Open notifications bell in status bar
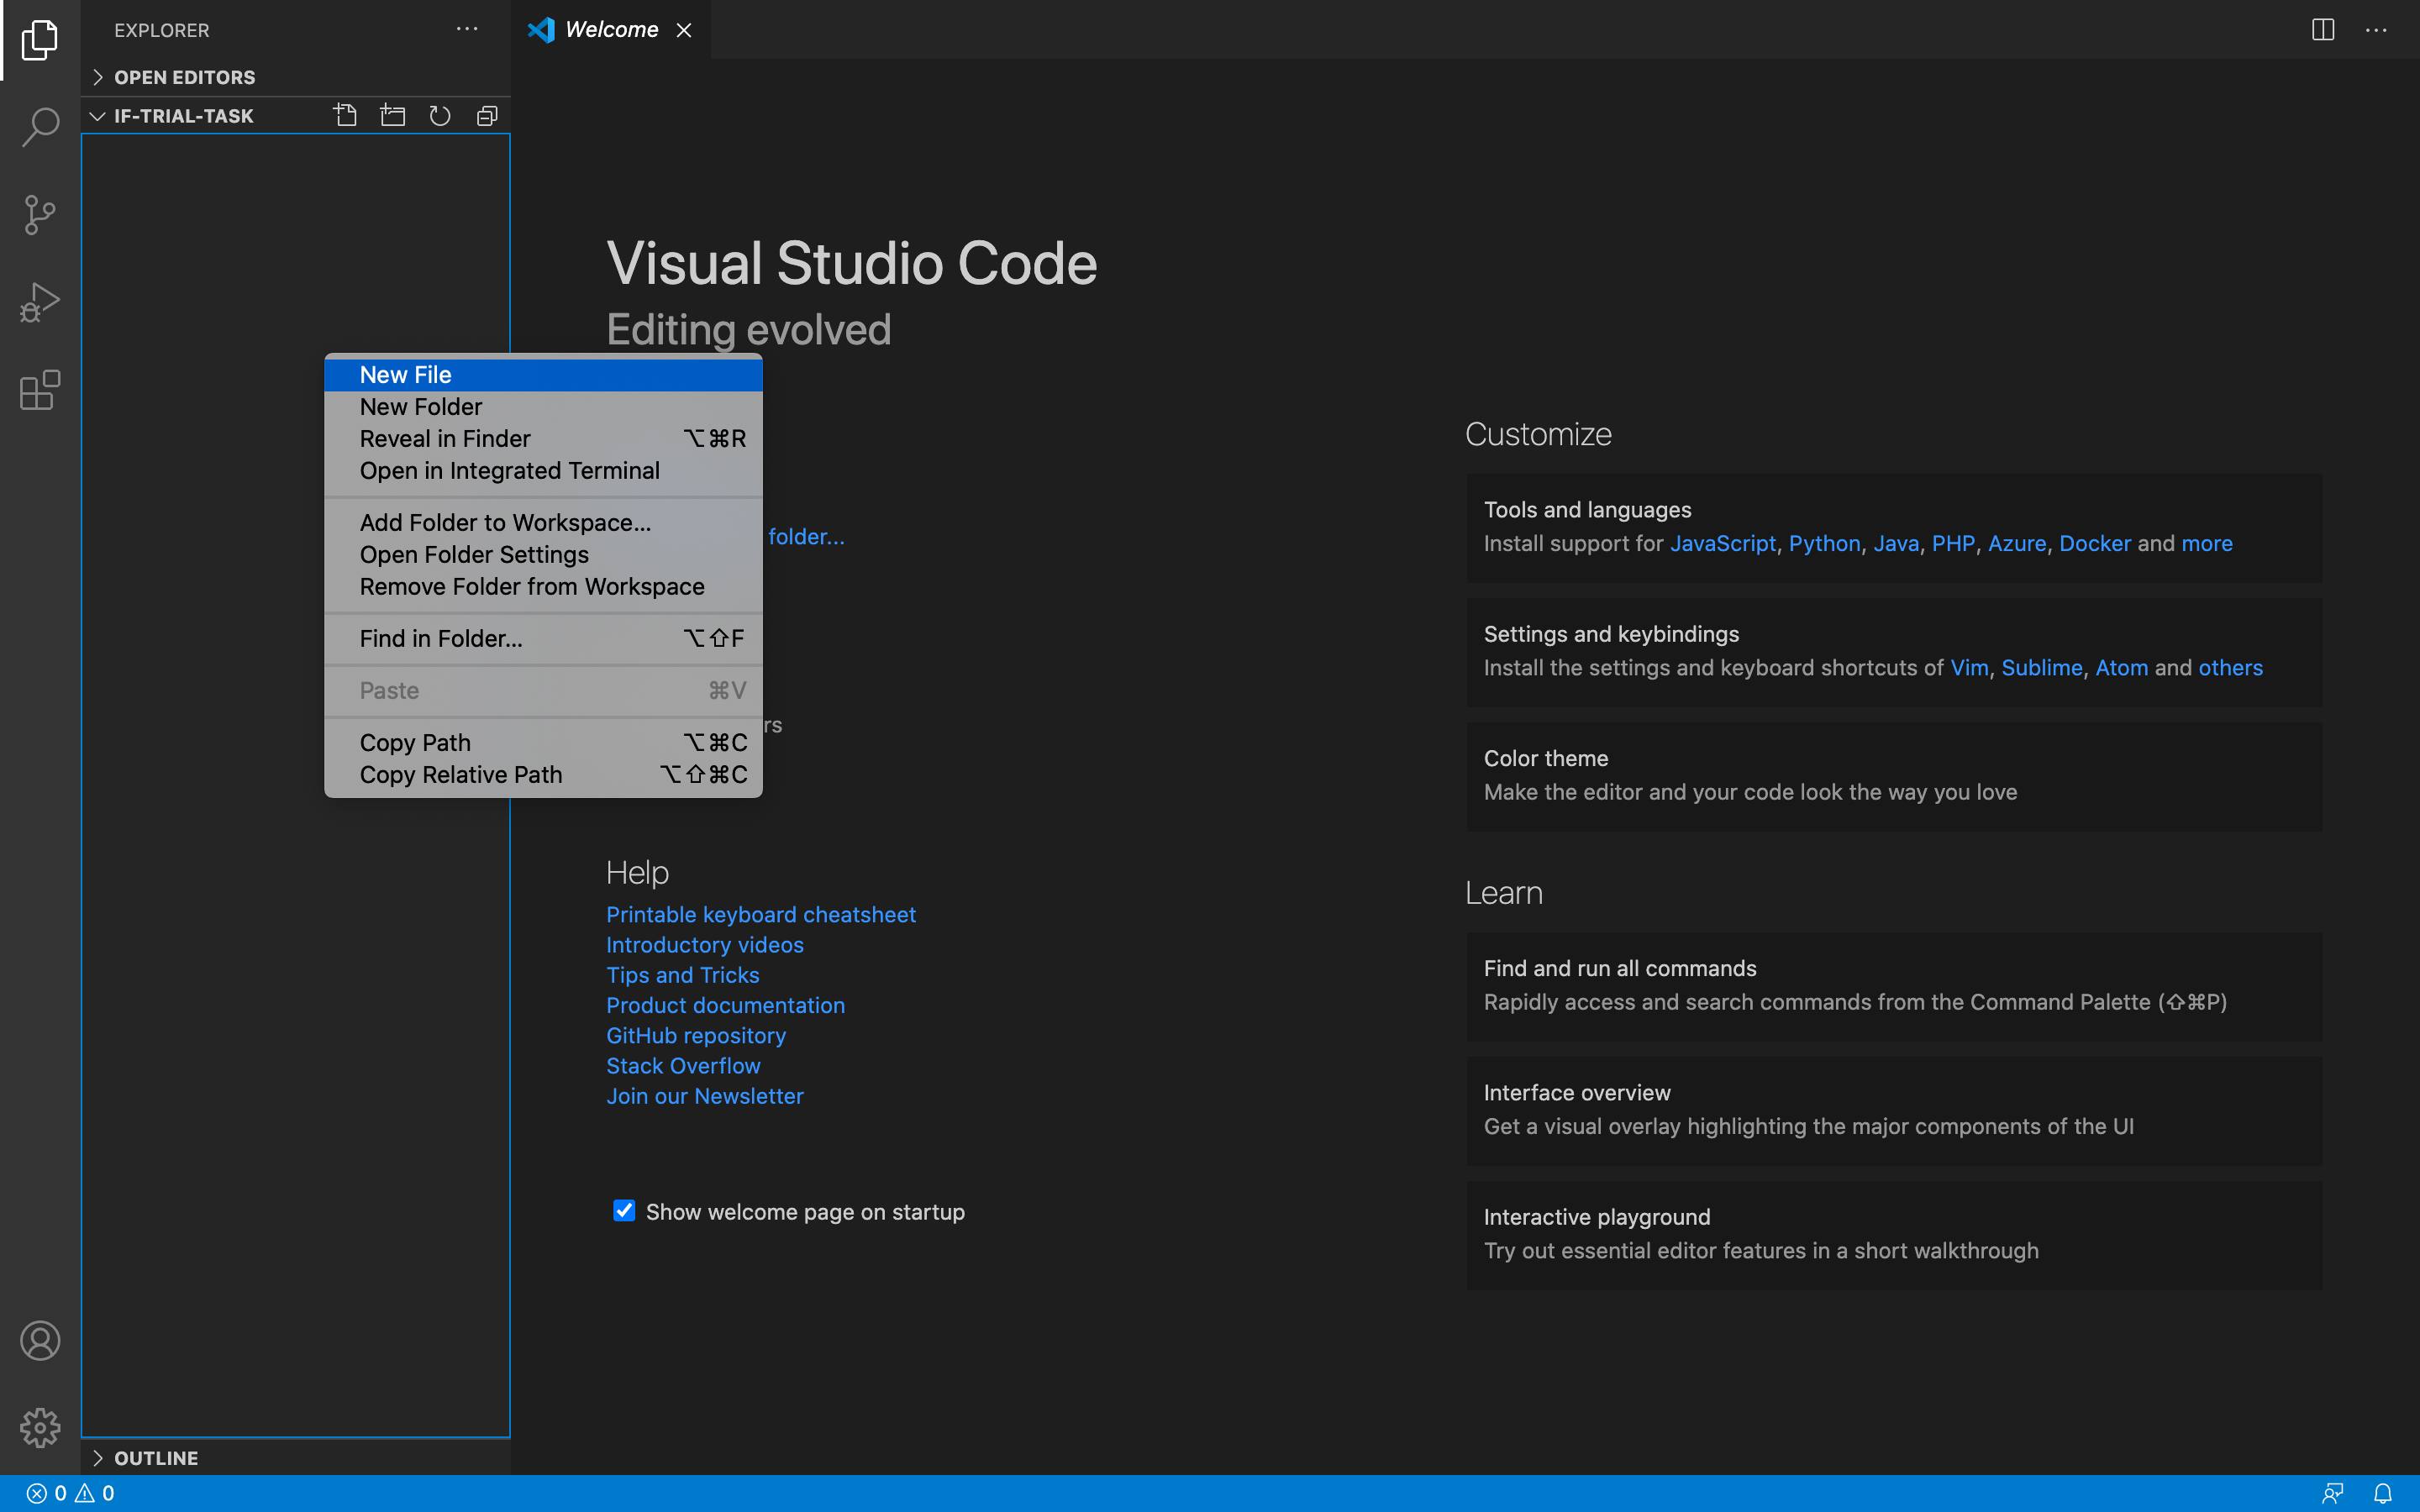Image resolution: width=2420 pixels, height=1512 pixels. 2383,1493
